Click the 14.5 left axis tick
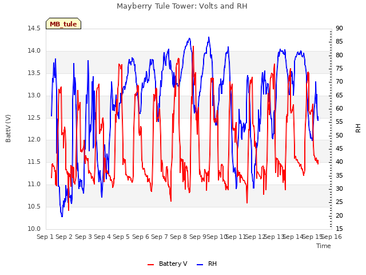 pos(34,28)
